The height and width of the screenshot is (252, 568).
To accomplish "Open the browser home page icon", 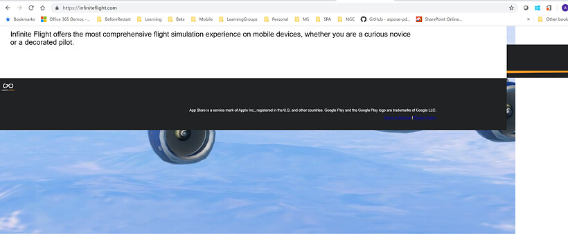I will coord(43,8).
